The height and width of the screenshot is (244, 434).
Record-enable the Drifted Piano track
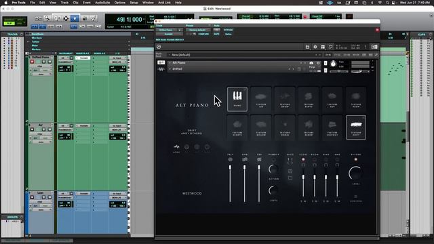pyautogui.click(x=32, y=62)
